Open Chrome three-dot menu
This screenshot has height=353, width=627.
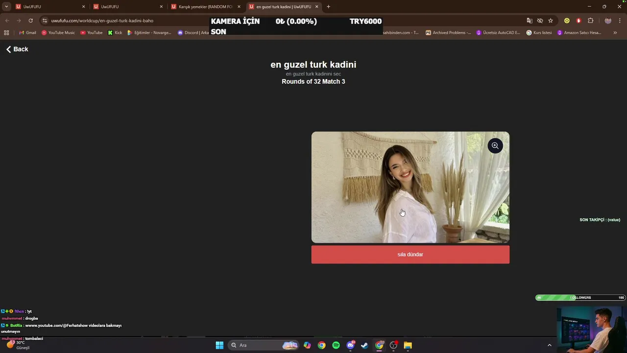click(620, 21)
